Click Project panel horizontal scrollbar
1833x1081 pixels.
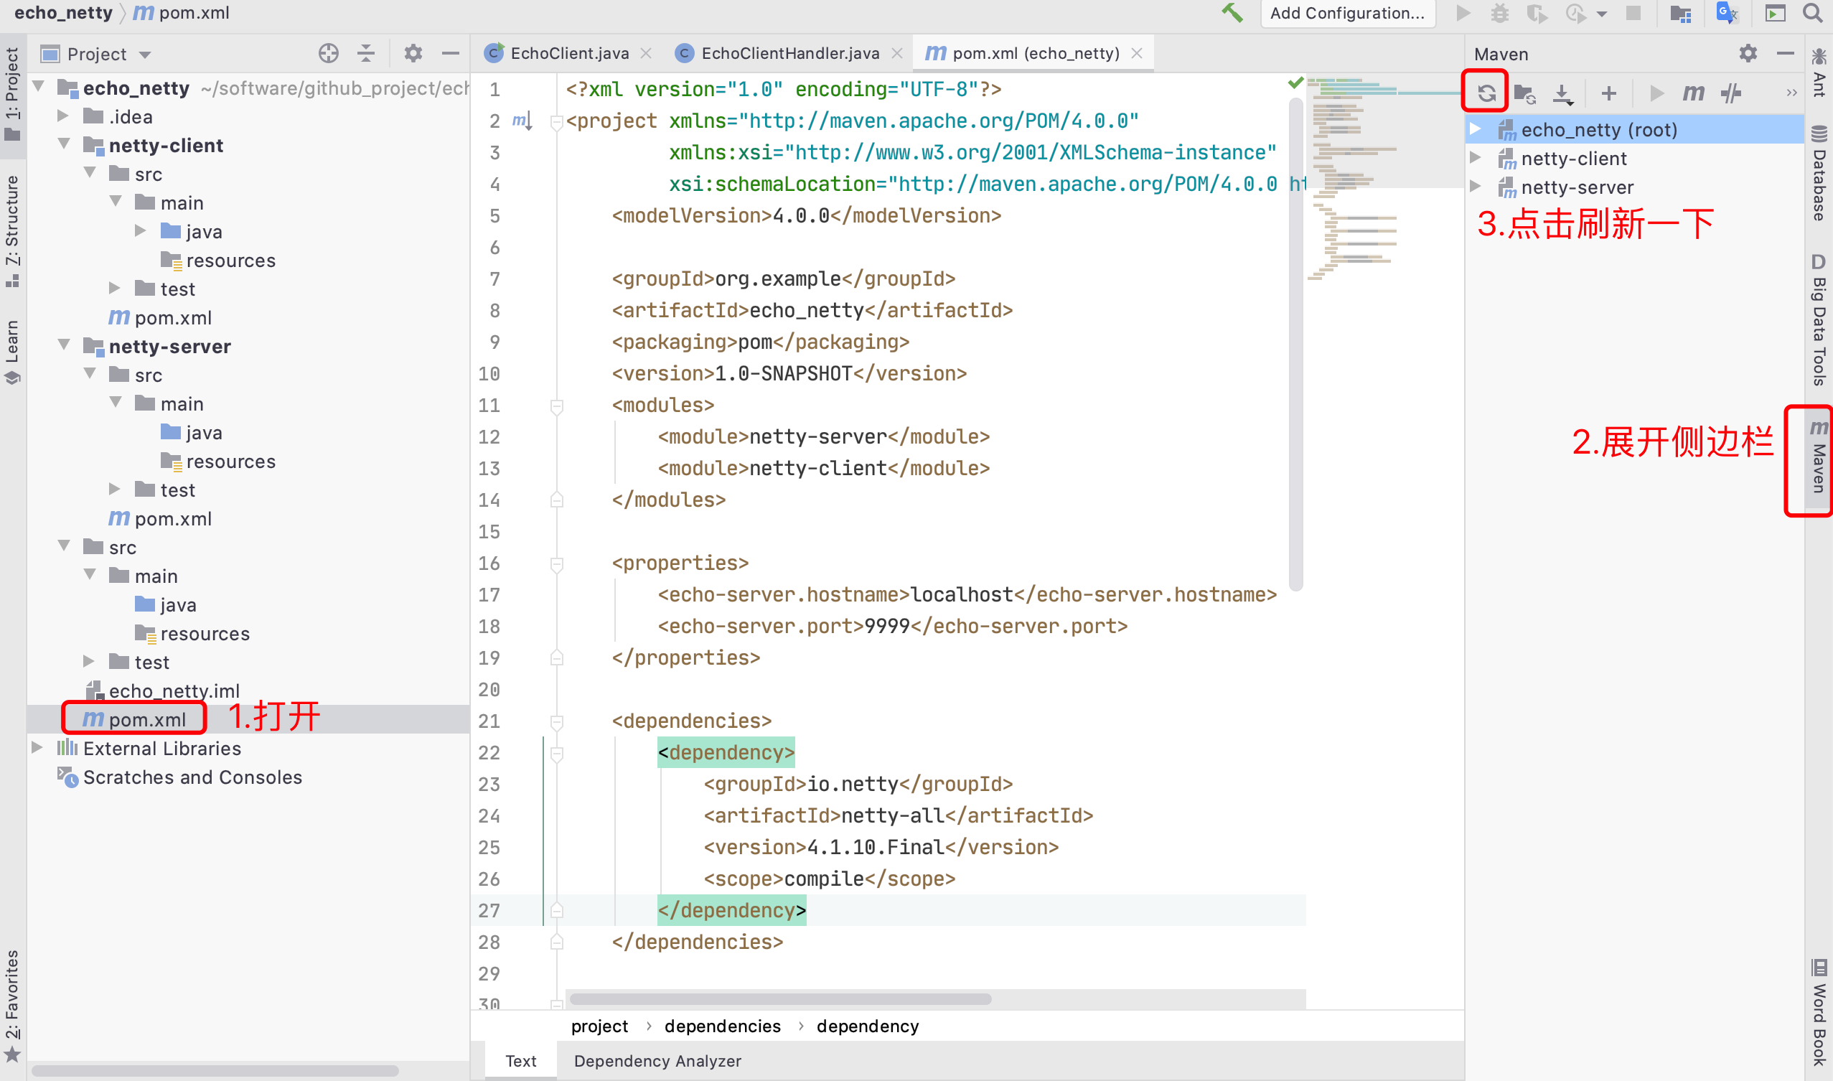tap(215, 1070)
